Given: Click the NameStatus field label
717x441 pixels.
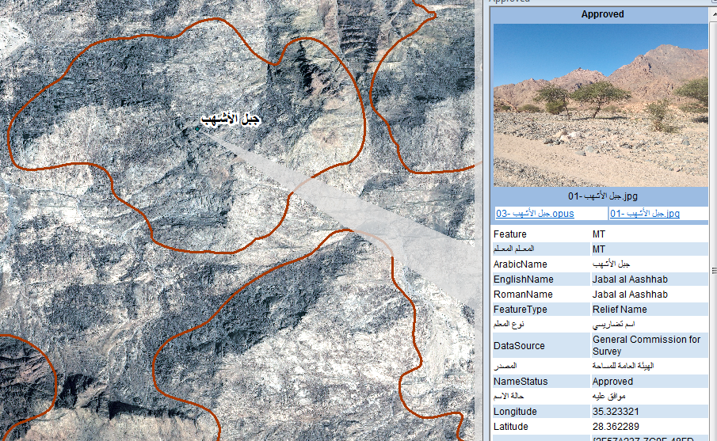Looking at the screenshot, I should (x=521, y=381).
